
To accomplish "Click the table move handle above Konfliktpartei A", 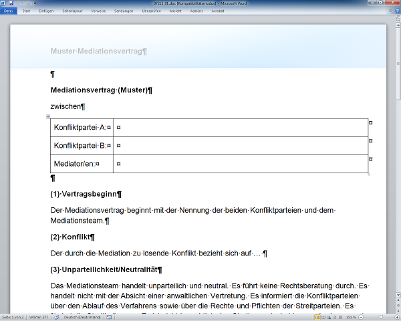I will tap(48, 116).
